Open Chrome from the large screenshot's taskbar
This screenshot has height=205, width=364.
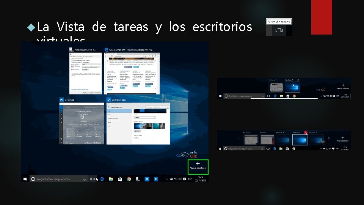point(129,179)
